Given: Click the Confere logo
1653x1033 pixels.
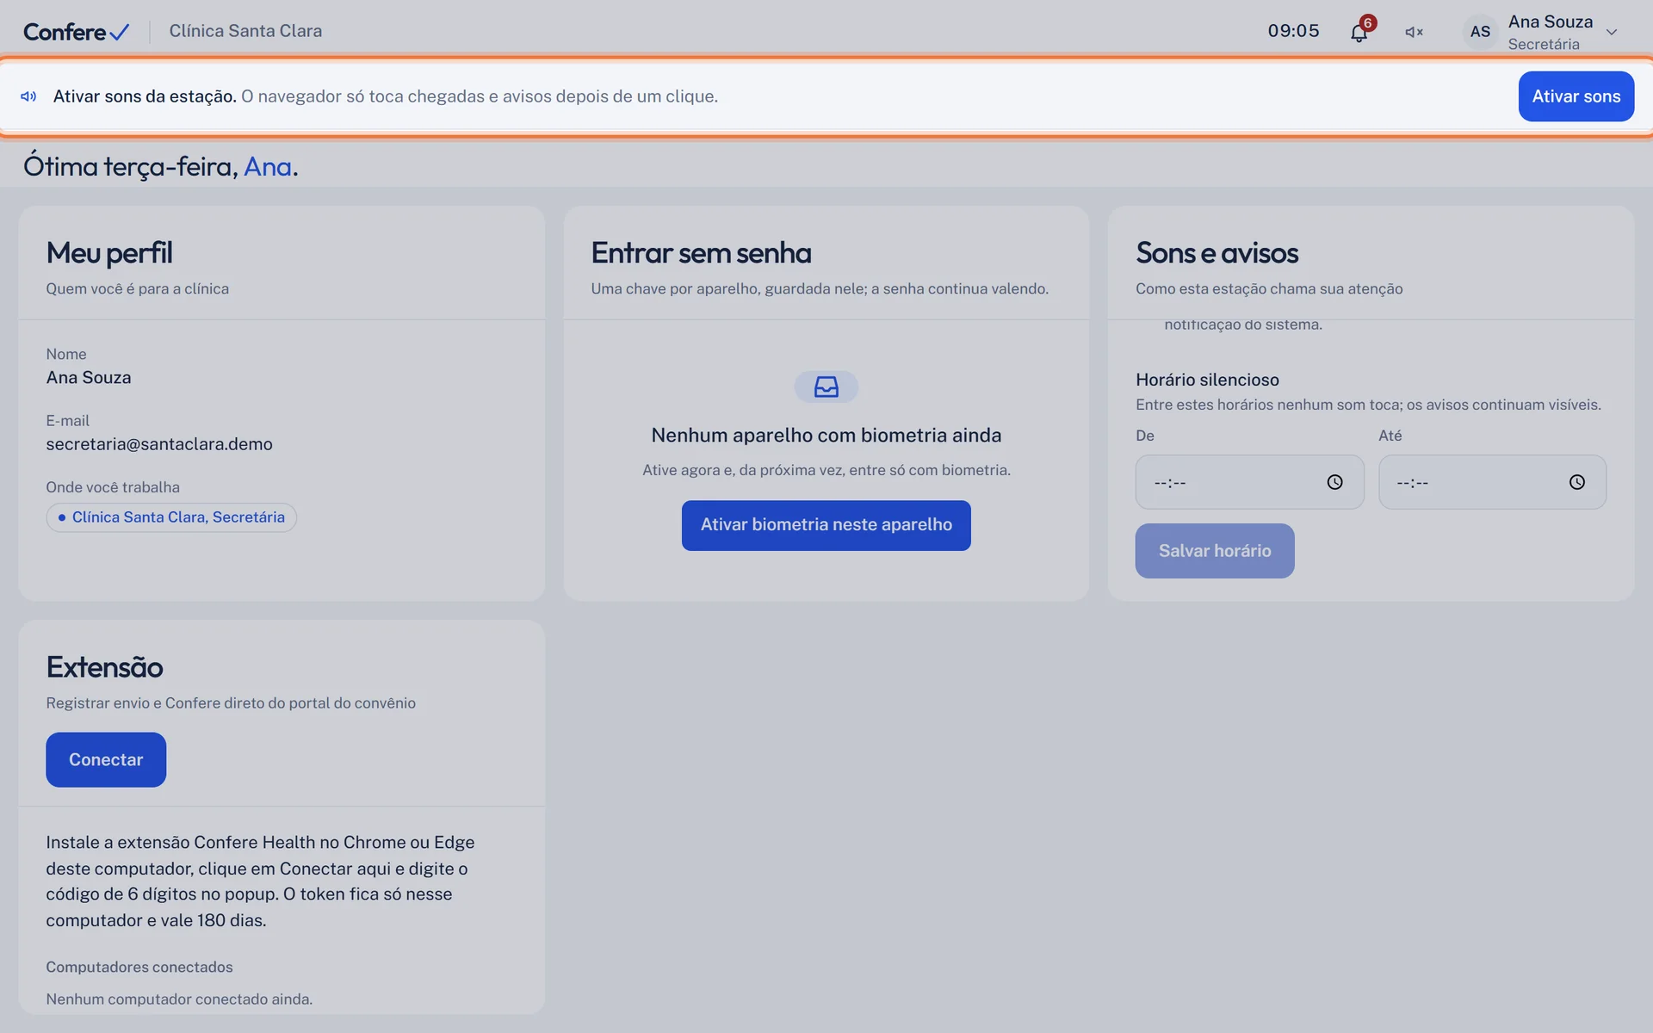Looking at the screenshot, I should (x=76, y=32).
